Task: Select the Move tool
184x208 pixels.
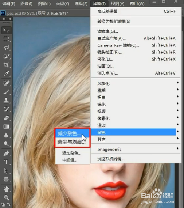Action: pos(6,30)
